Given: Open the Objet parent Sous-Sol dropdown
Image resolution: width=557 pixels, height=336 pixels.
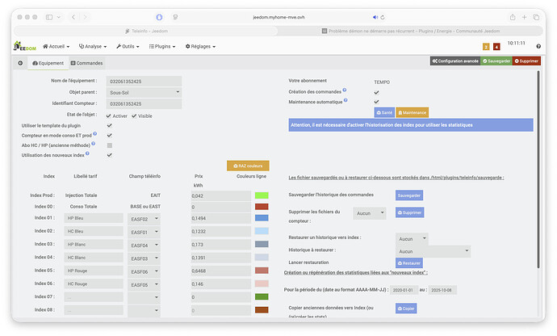Looking at the screenshot, I should pos(154,92).
